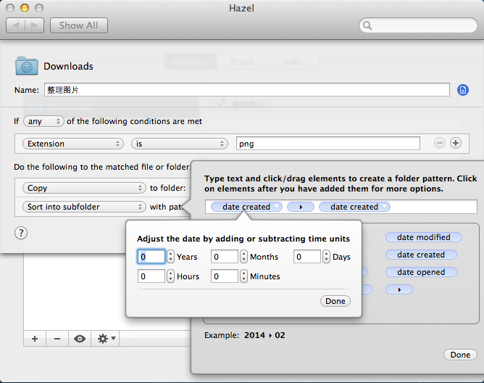The image size is (484, 383).
Task: Click second date created token in pattern
Action: 354,207
